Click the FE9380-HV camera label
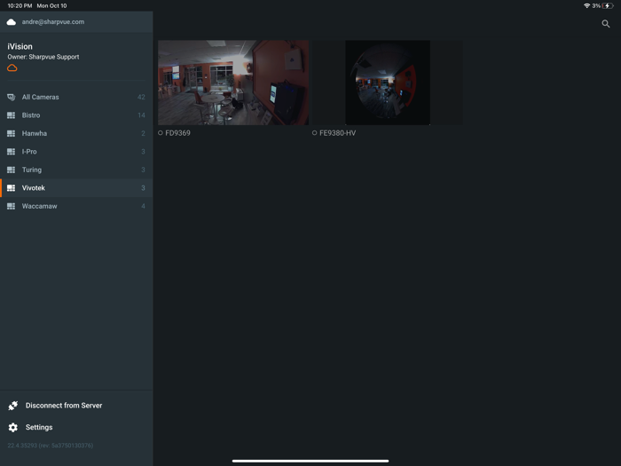 pyautogui.click(x=337, y=133)
